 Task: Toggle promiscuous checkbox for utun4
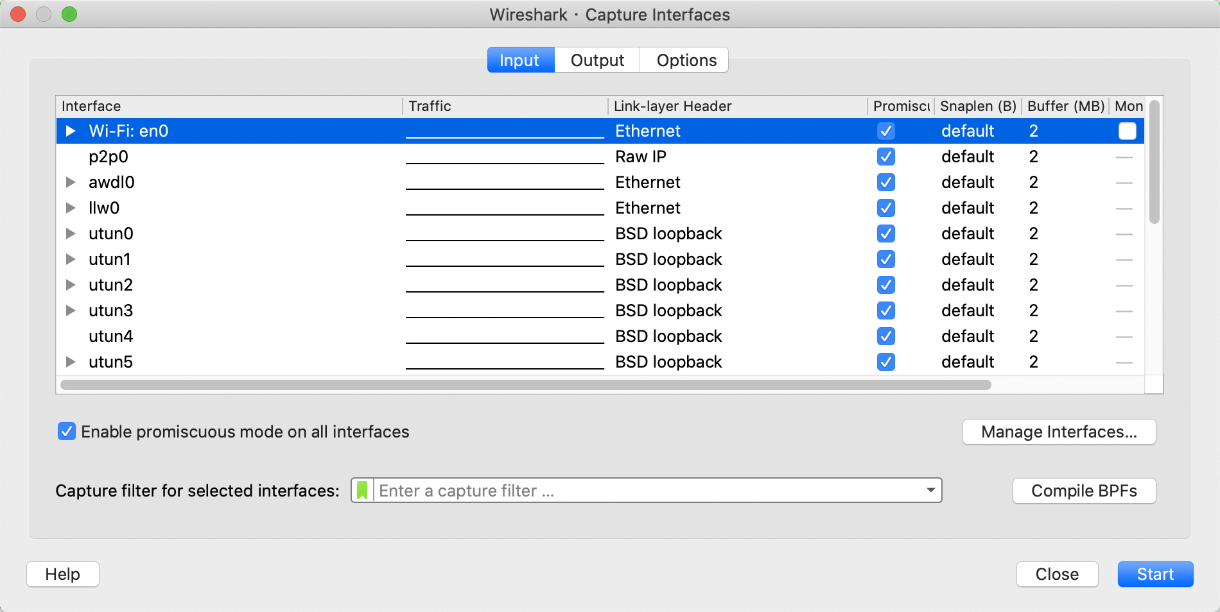tap(886, 336)
